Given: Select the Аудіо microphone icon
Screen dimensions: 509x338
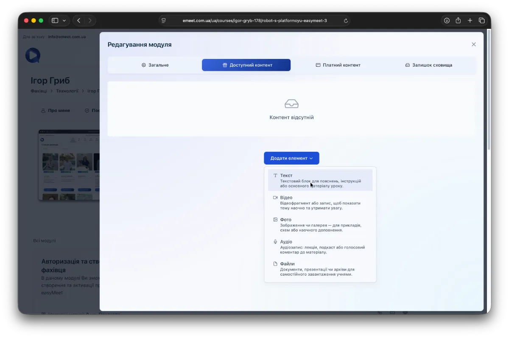Looking at the screenshot, I should click(x=275, y=242).
